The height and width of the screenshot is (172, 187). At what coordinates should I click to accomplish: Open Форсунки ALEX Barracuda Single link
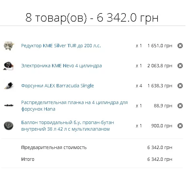(58, 86)
